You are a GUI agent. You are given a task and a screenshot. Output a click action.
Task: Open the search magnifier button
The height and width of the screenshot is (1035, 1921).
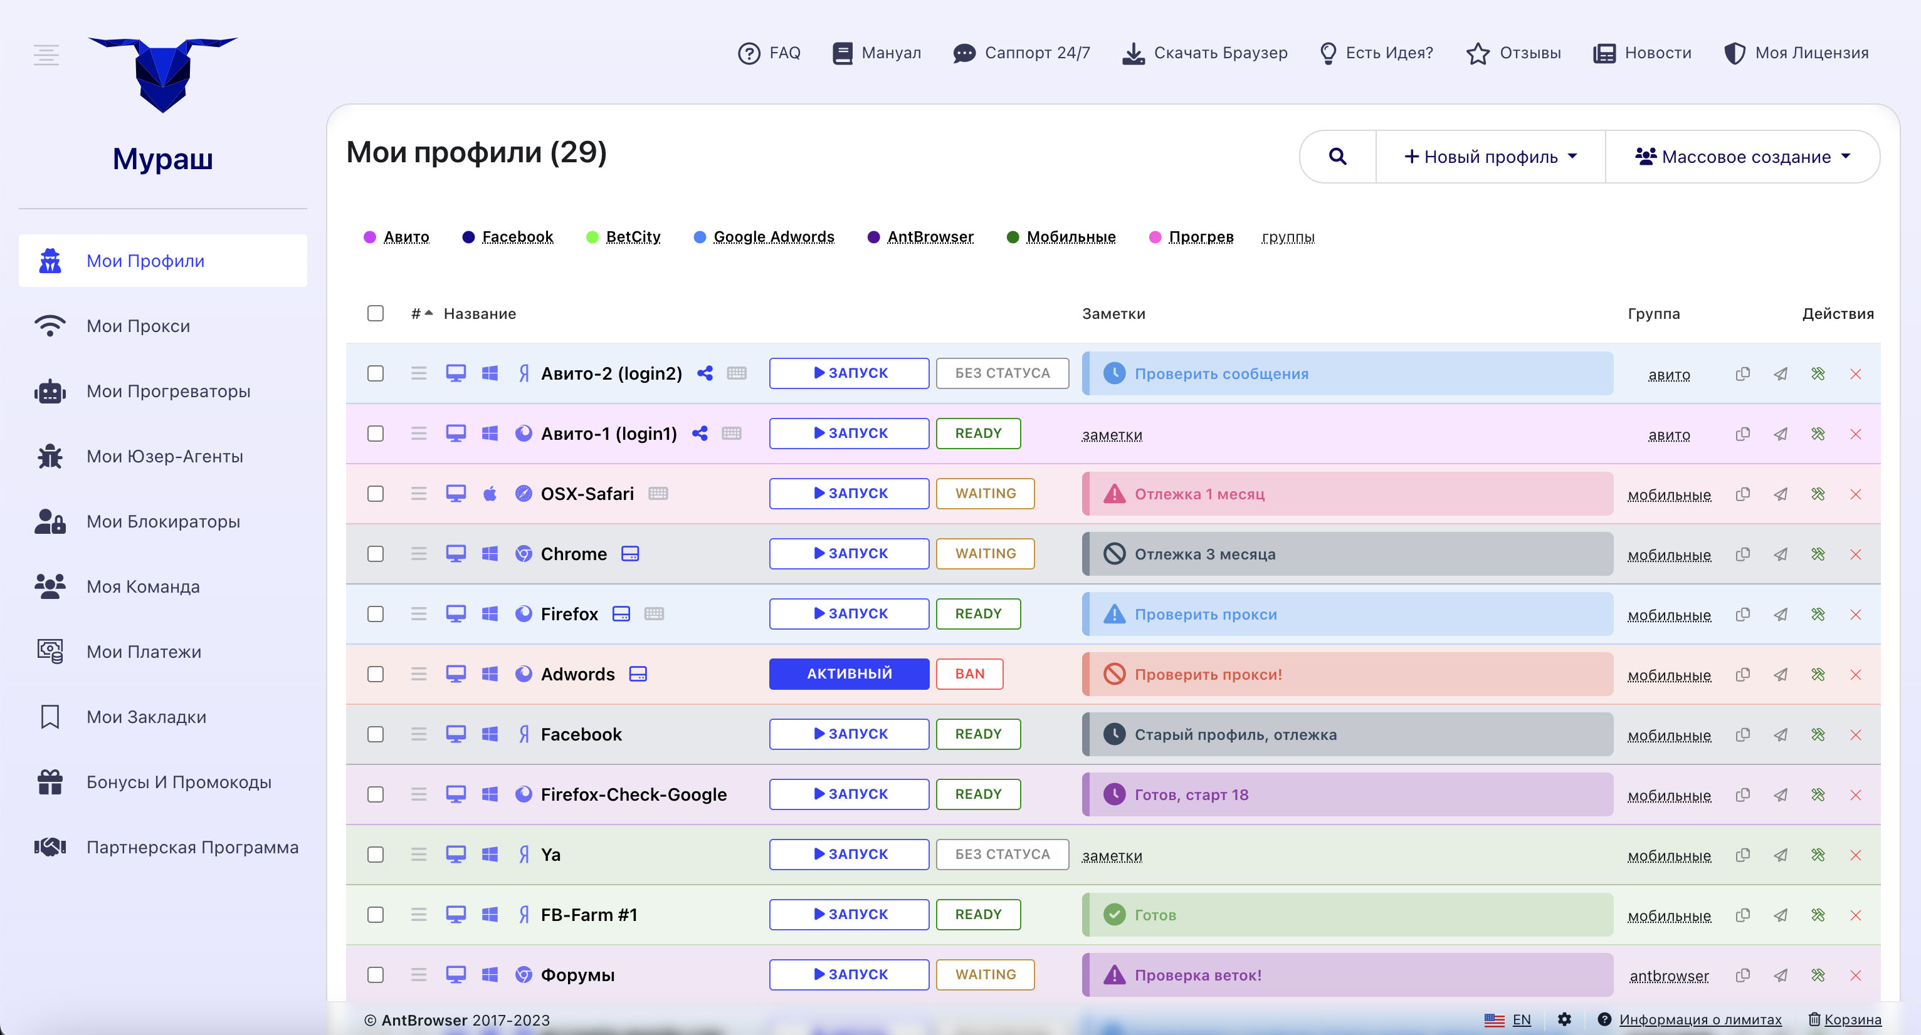pos(1338,157)
